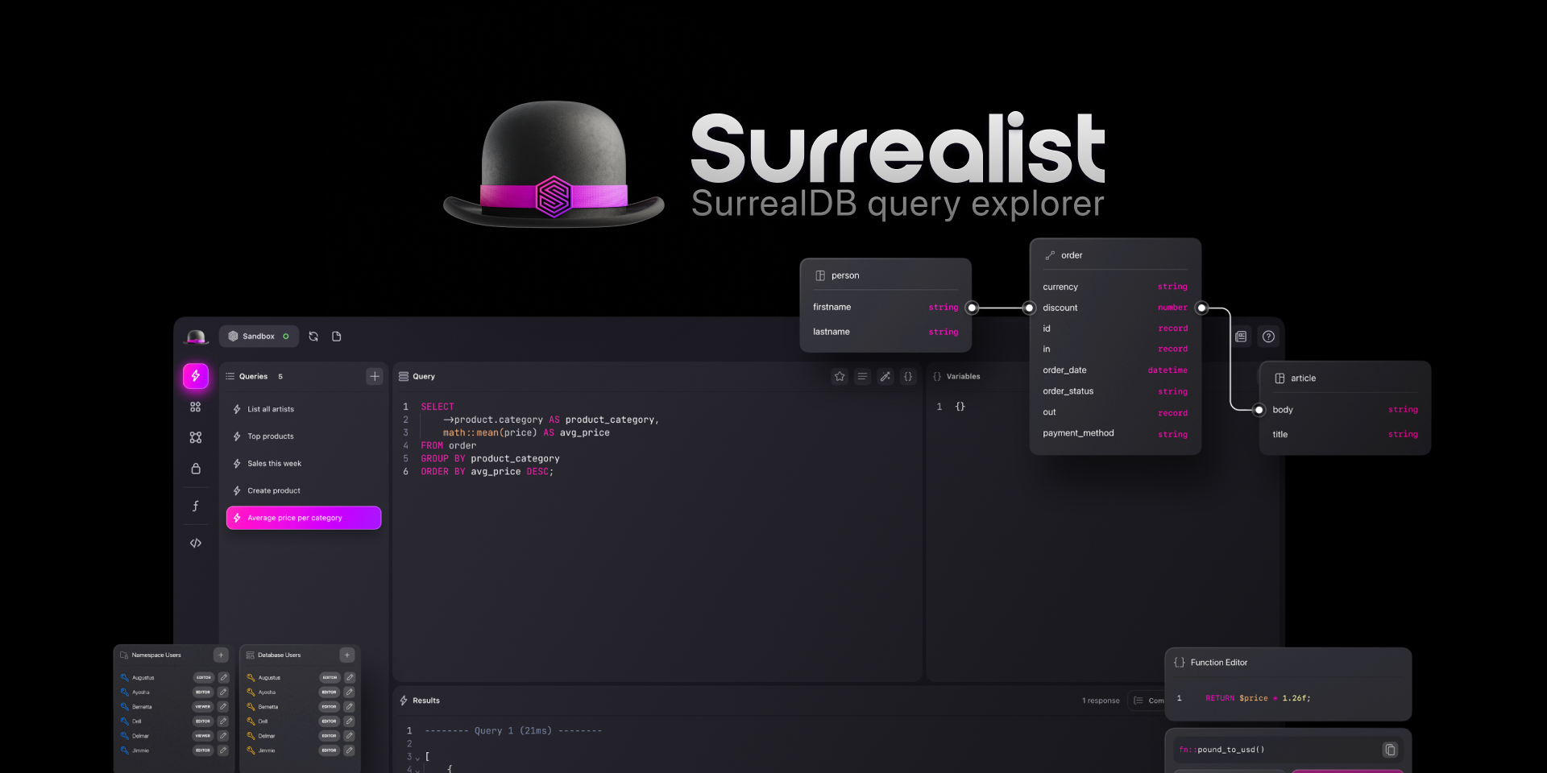Open the Designer view node icon

(x=196, y=437)
